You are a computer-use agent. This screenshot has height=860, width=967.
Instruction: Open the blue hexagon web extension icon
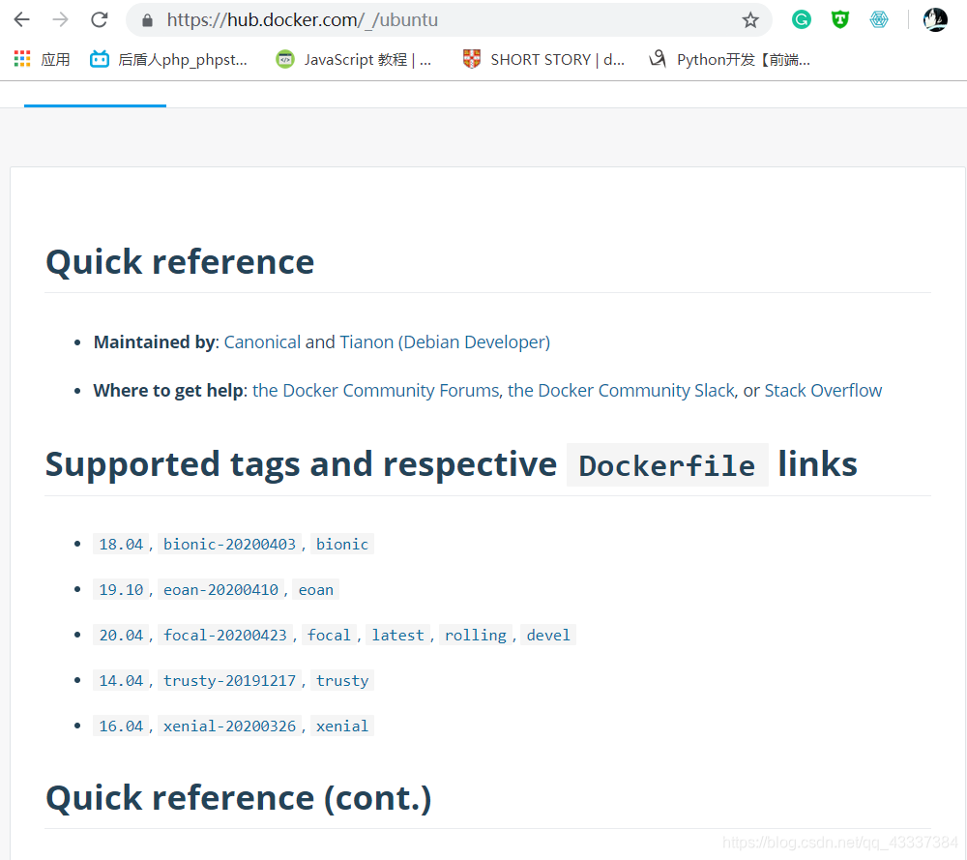pyautogui.click(x=879, y=19)
